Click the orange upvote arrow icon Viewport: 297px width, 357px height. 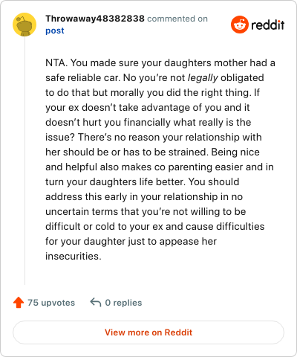[x=19, y=303]
